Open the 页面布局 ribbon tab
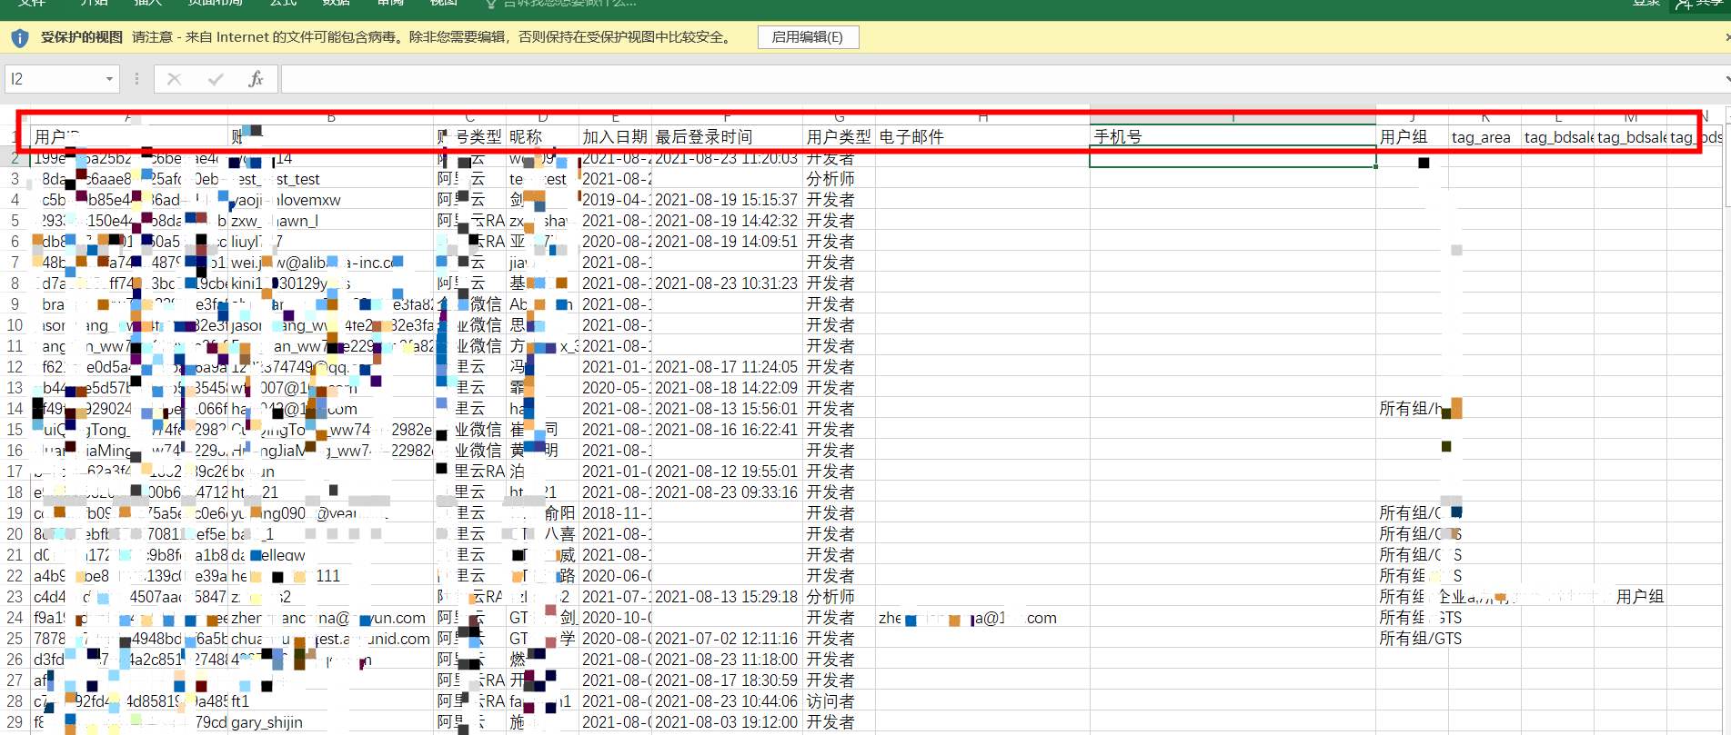The width and height of the screenshot is (1731, 735). point(215,4)
